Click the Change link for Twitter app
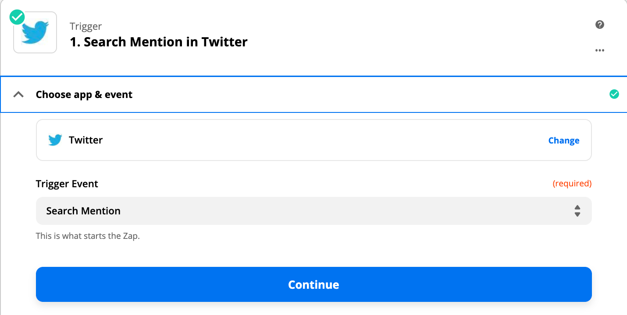Screen dimensions: 627x315 [x=563, y=140]
